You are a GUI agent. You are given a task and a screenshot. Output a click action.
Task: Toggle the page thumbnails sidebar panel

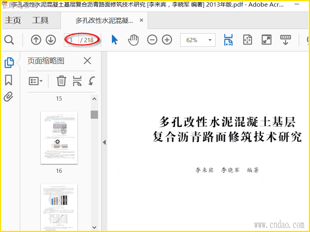(9, 62)
